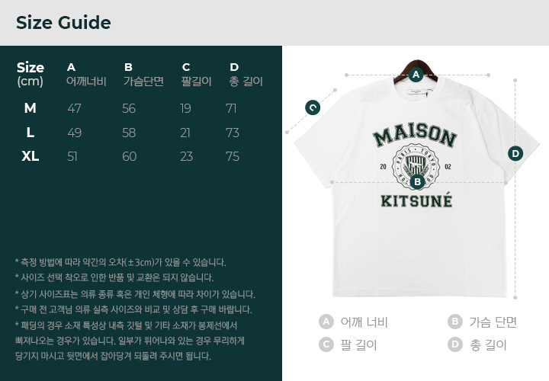Select the L size row label
The width and height of the screenshot is (549, 381).
[x=30, y=133]
